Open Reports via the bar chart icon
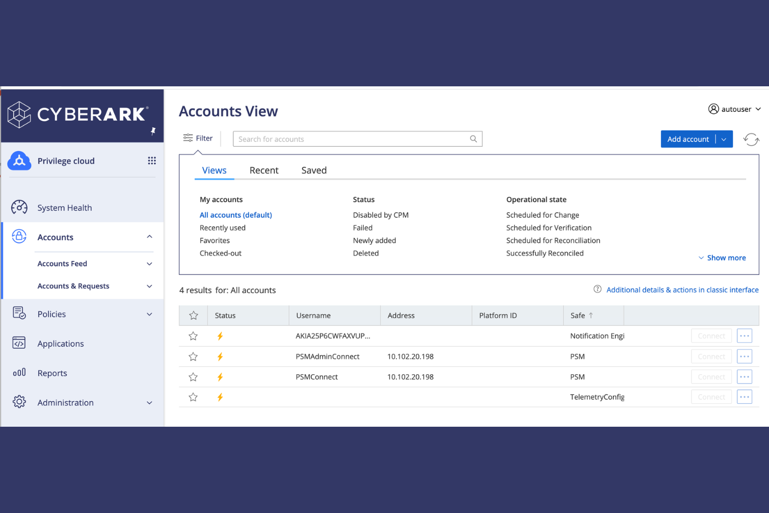Image resolution: width=769 pixels, height=513 pixels. (x=19, y=373)
